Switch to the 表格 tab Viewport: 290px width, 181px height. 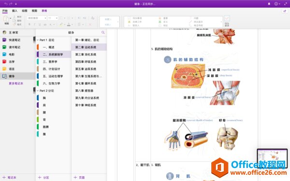pos(44,11)
